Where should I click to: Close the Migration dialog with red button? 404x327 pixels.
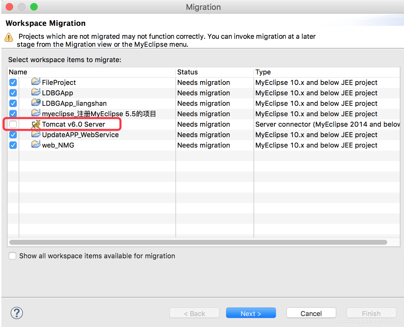coord(10,7)
